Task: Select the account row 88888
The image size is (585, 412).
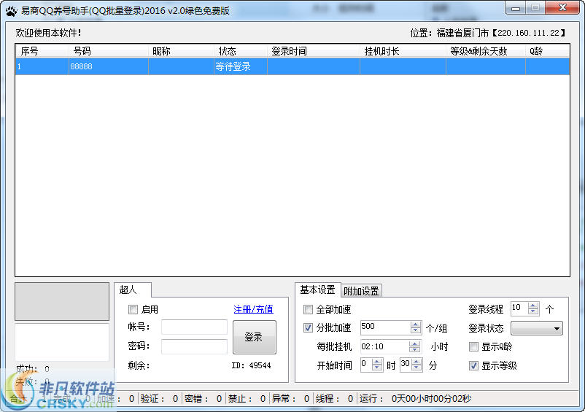Action: pos(292,66)
